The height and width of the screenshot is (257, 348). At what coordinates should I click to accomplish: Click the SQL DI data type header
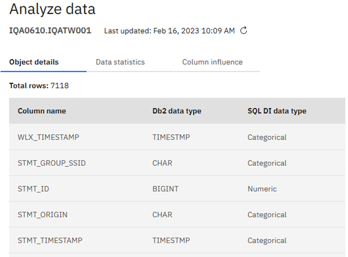tap(277, 111)
